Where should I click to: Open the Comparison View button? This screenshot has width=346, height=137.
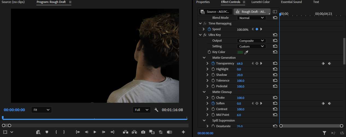[x=152, y=132]
